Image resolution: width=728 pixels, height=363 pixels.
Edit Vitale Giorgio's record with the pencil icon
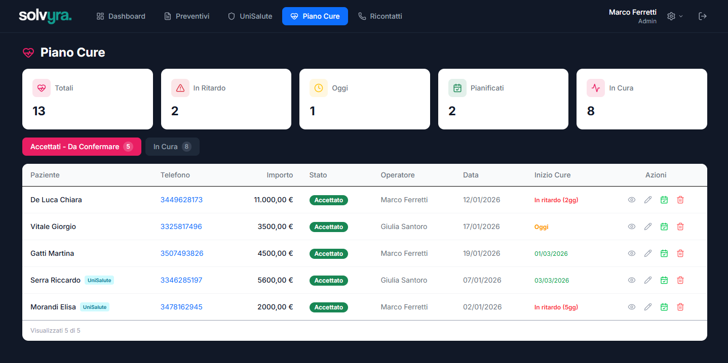pyautogui.click(x=647, y=226)
